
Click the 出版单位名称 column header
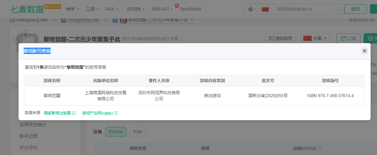click(x=106, y=81)
